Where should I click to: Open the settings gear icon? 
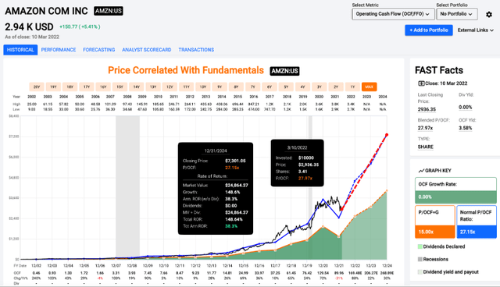click(489, 14)
